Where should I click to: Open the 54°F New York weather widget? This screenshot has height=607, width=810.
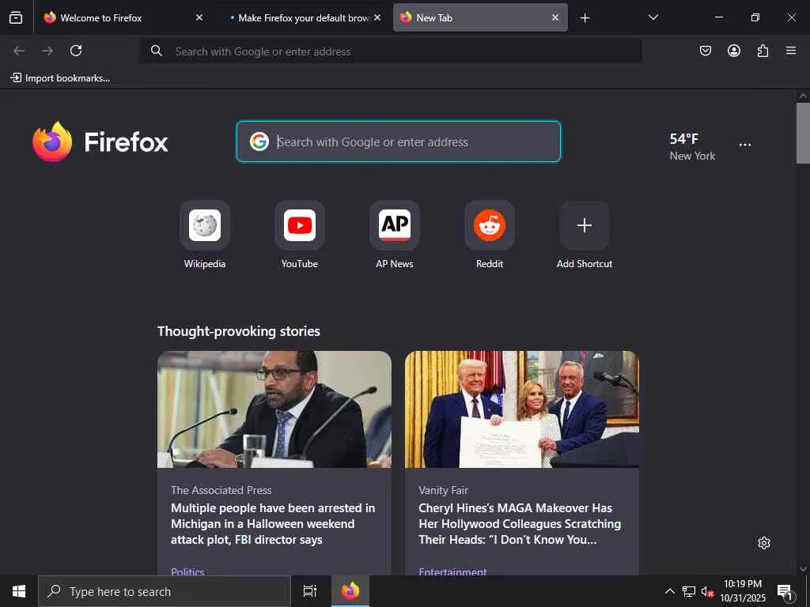[x=692, y=146]
